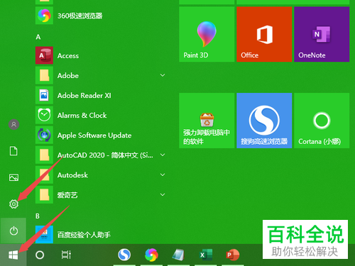Viewport: 355px width, 266px height.
Task: Open Documents from the Start sidebar
Action: point(13,151)
